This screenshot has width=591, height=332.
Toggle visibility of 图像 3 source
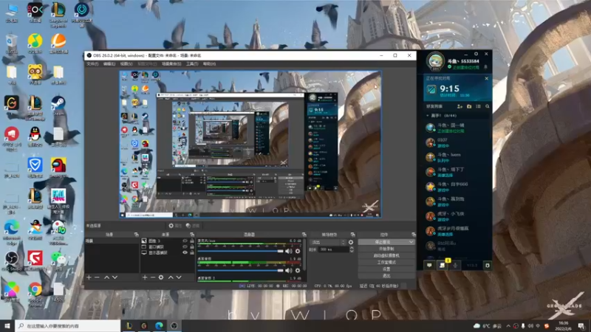pyautogui.click(x=185, y=241)
